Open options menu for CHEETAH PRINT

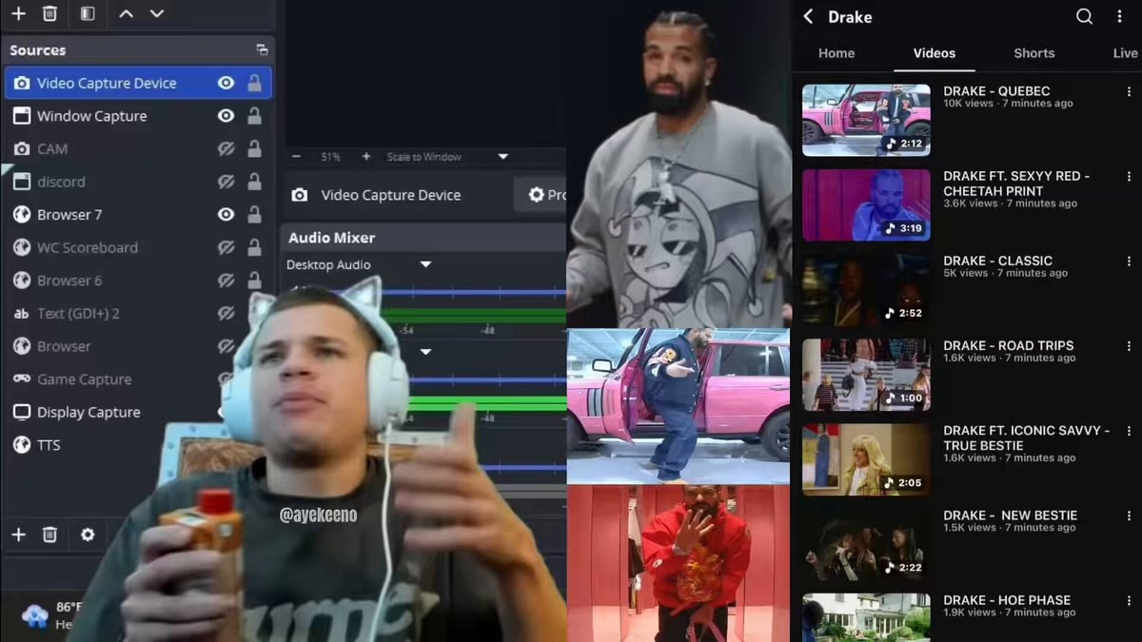coord(1129,177)
